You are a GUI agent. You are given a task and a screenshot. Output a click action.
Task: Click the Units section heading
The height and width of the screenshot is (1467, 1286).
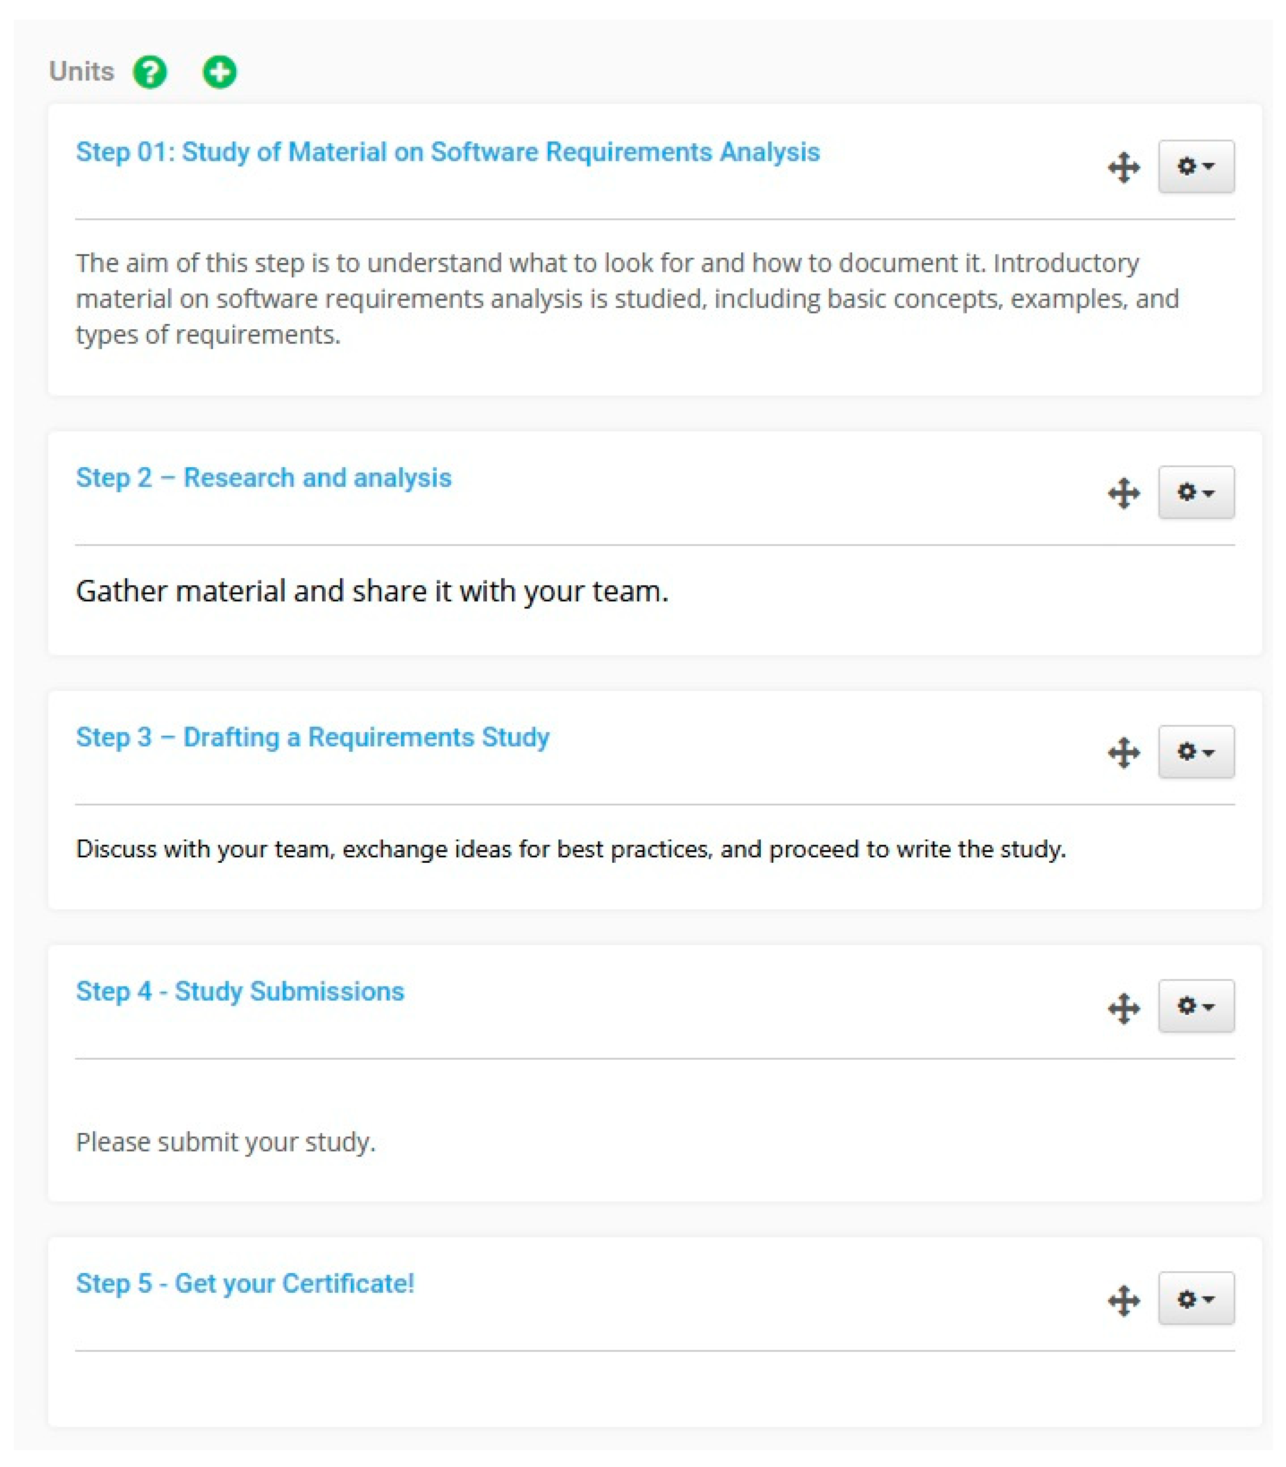[x=81, y=72]
